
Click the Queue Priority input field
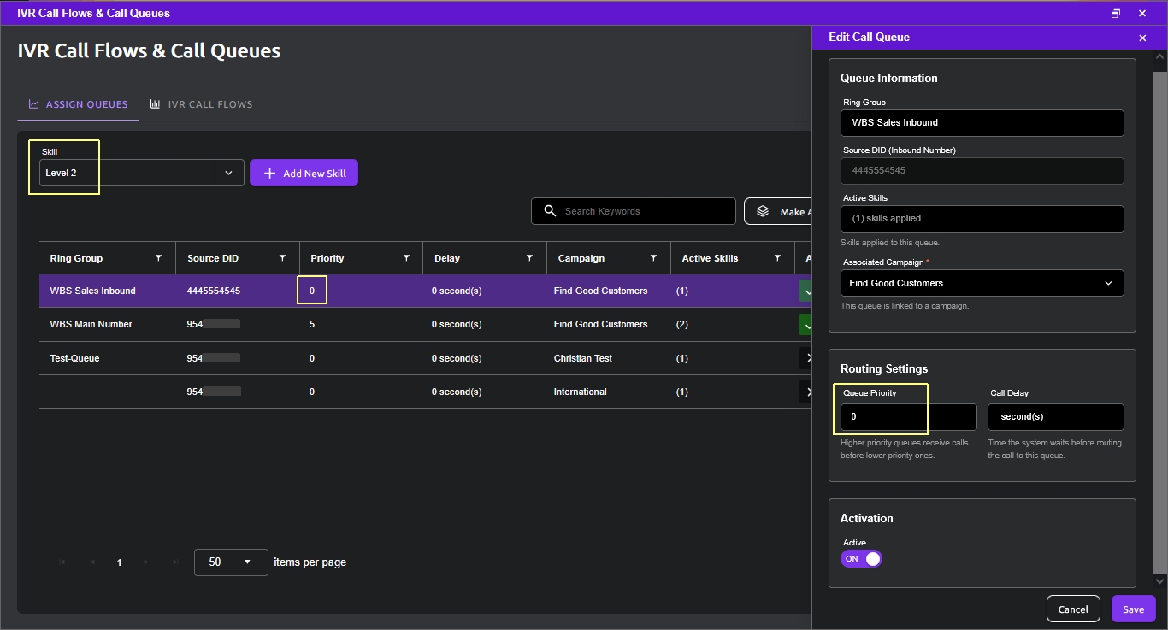tap(908, 417)
